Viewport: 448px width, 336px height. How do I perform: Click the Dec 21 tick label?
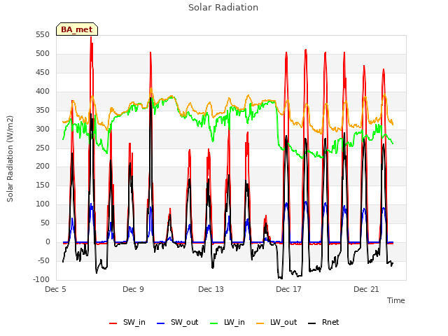click(367, 289)
